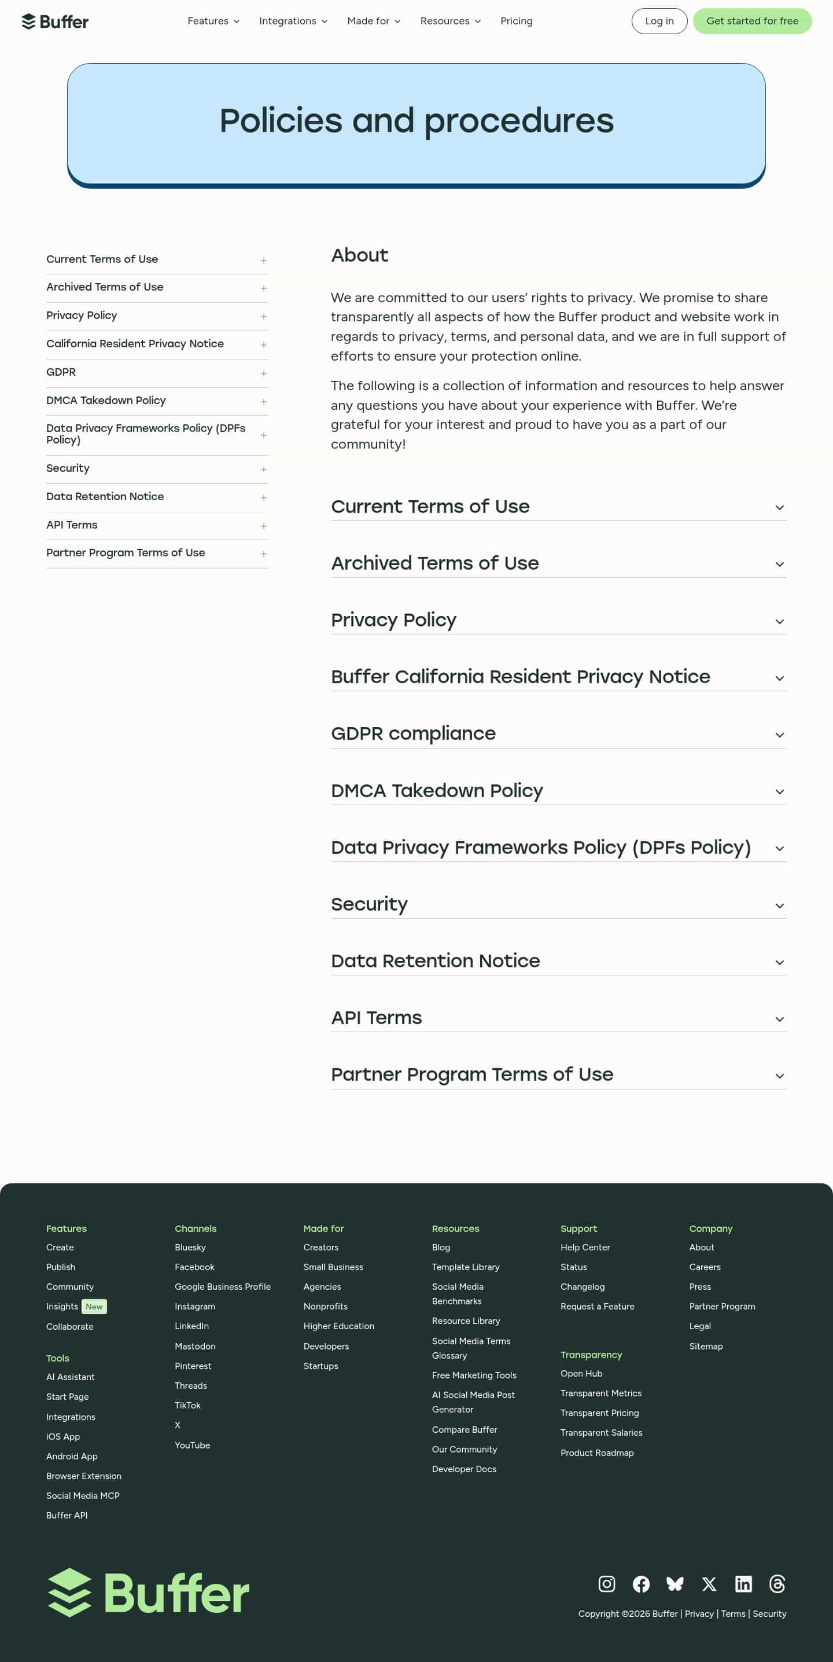The width and height of the screenshot is (833, 1662).
Task: Expand Privacy Policy accordion chevron
Action: [x=779, y=622]
